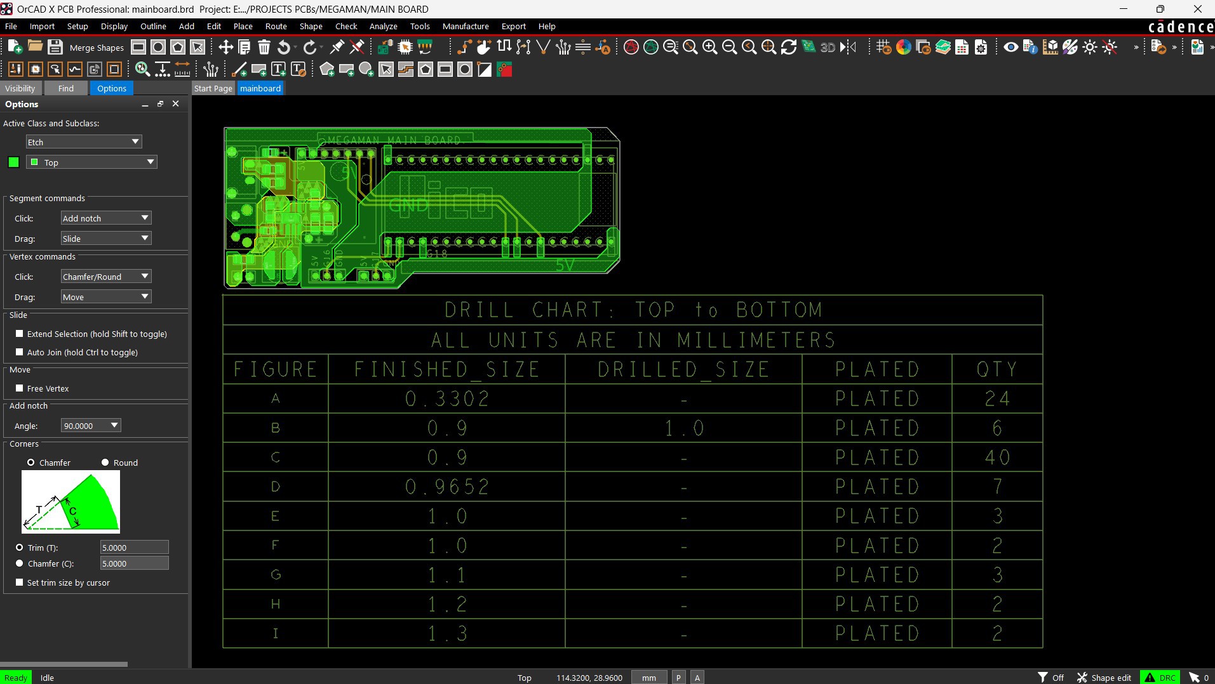Viewport: 1215px width, 684px height.
Task: Open the Manufacture menu
Action: 465,27
